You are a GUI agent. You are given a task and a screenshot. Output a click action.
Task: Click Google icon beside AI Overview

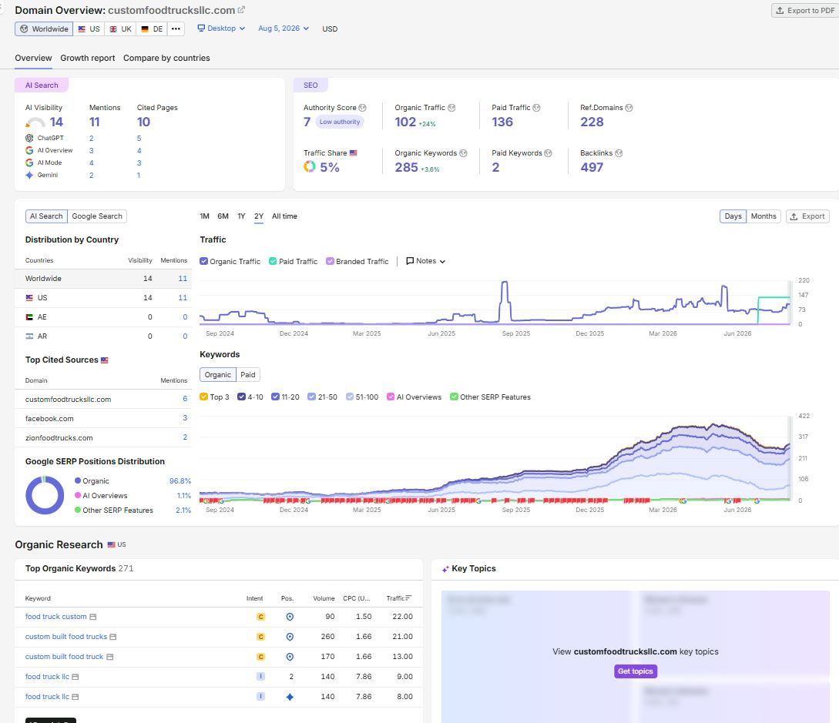(29, 150)
